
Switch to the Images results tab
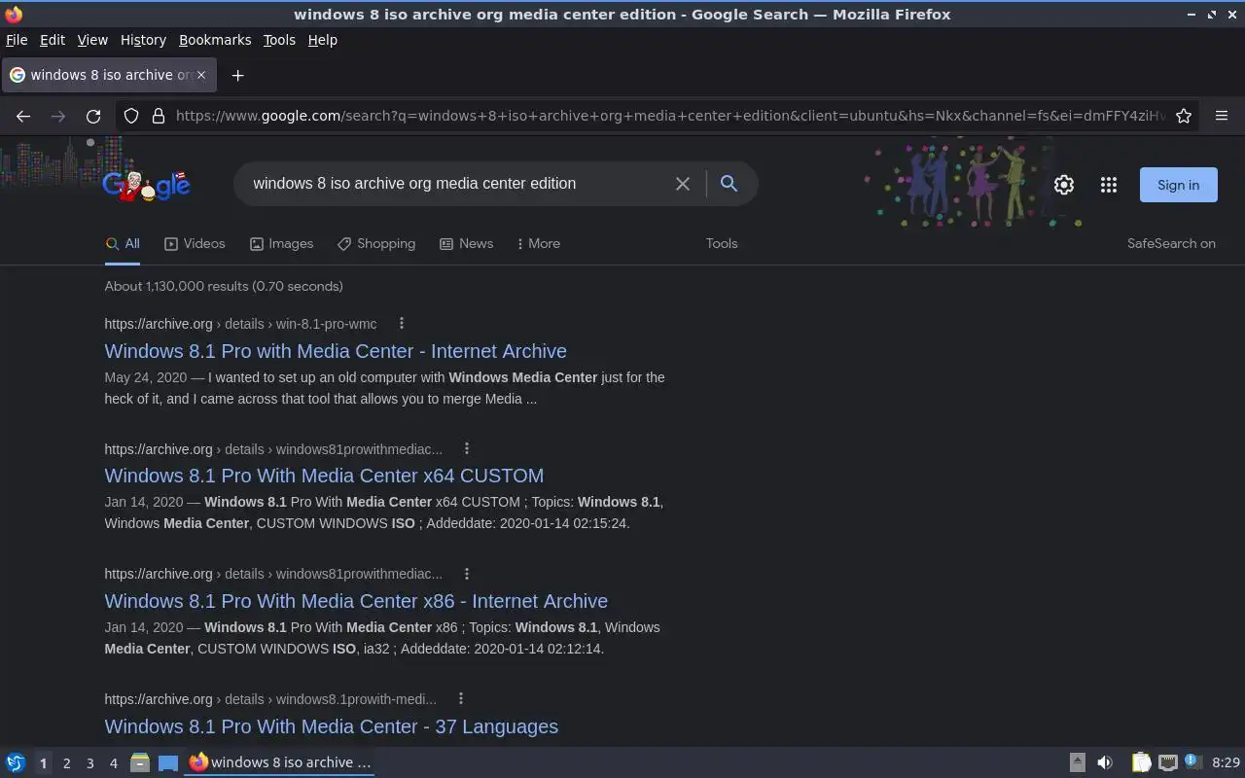281,244
